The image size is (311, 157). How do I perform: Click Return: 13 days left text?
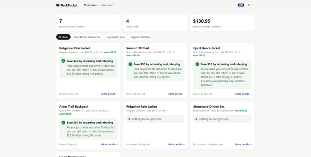[203, 94]
